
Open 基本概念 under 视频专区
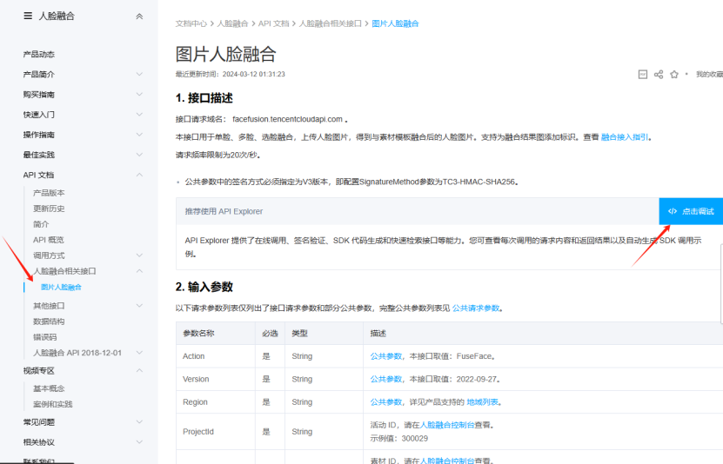tap(49, 388)
